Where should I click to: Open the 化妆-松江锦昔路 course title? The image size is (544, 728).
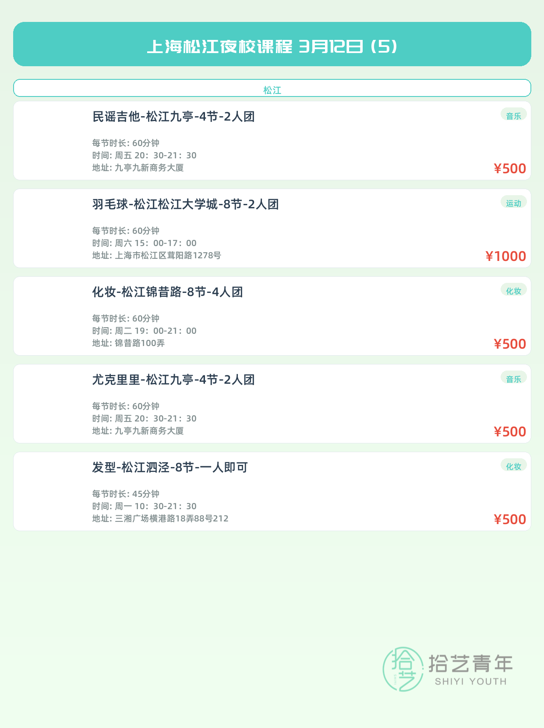(x=167, y=292)
